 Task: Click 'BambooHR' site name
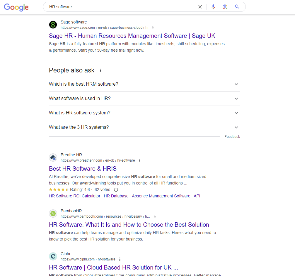tap(71, 211)
